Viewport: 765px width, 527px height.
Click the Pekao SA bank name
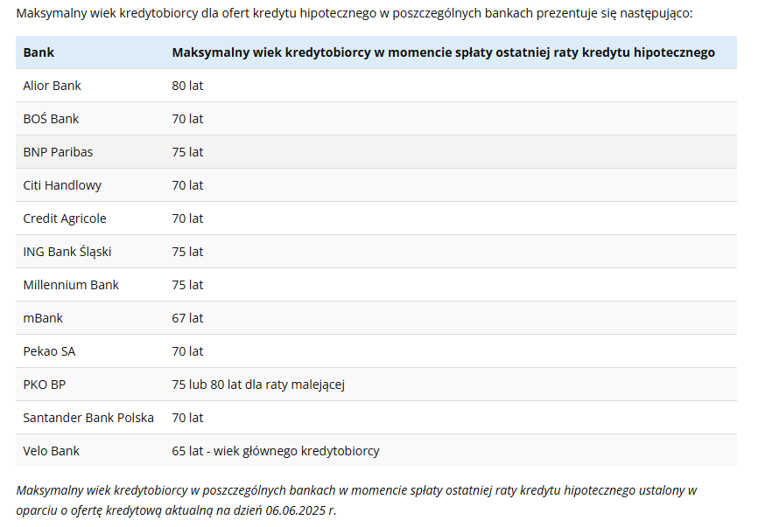pos(49,351)
